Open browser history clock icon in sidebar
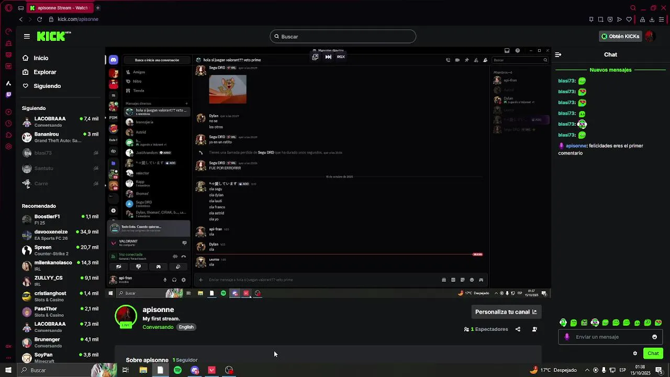This screenshot has height=377, width=670. pyautogui.click(x=8, y=124)
